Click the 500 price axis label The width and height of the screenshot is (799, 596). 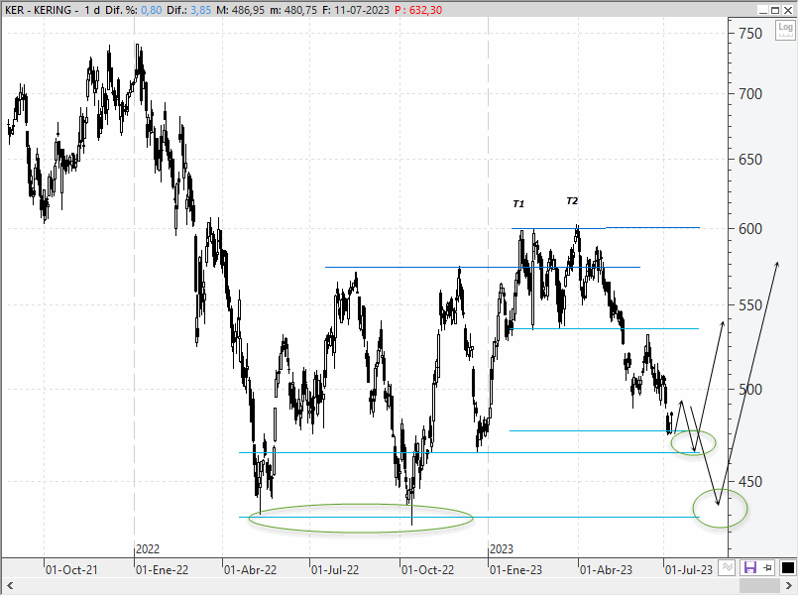(x=750, y=390)
